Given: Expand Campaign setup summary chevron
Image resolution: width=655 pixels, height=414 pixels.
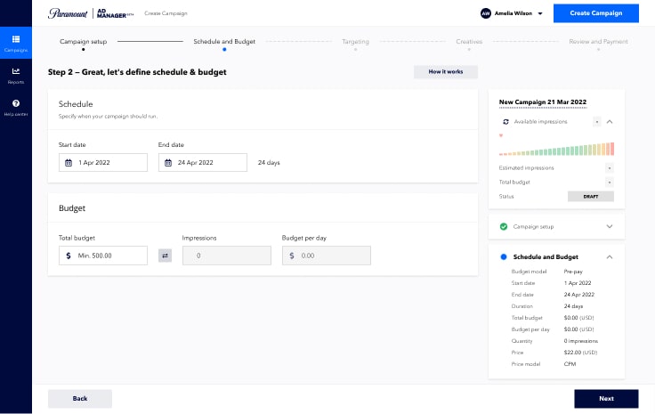Looking at the screenshot, I should click(610, 226).
